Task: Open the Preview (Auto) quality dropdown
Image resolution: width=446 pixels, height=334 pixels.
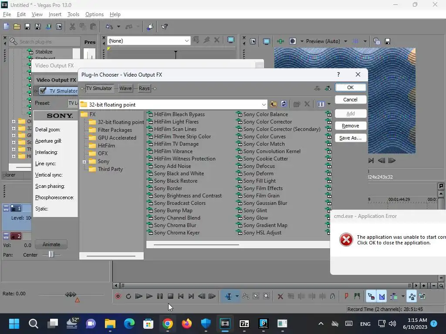Action: 345,41
